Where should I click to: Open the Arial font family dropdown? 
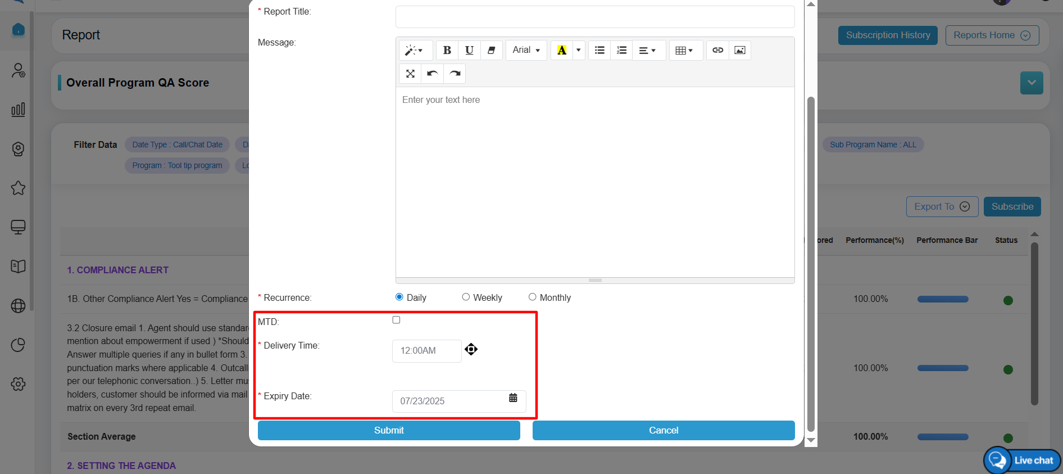526,50
